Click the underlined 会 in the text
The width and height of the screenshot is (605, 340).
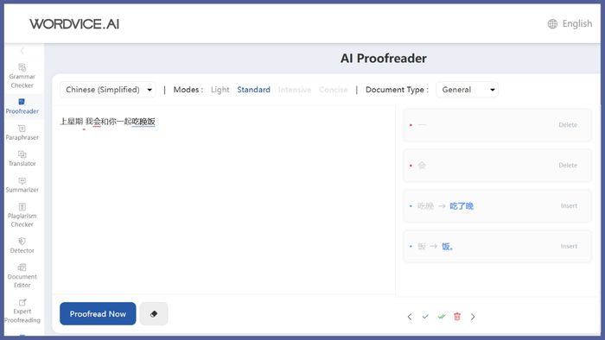coord(97,122)
